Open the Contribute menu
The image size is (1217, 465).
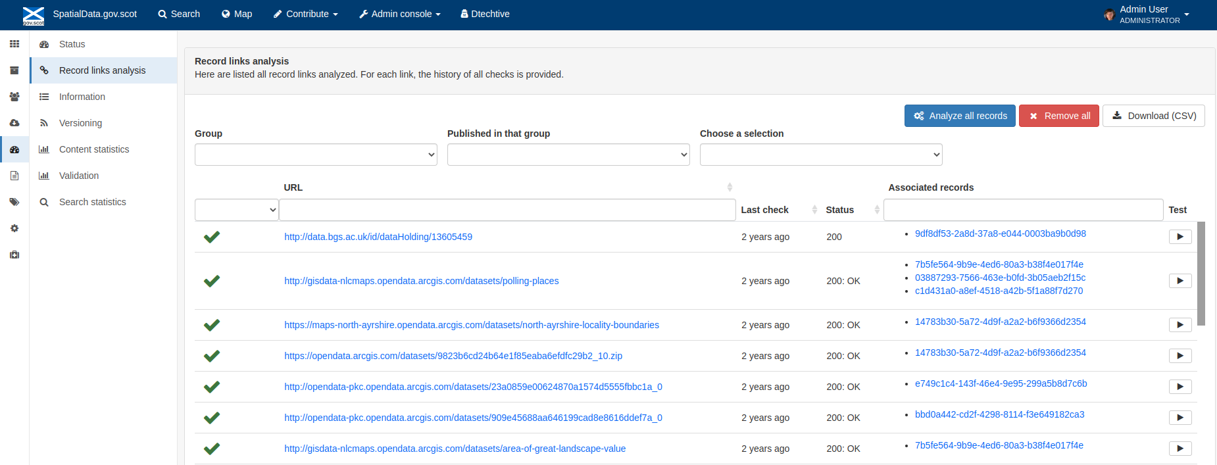click(x=306, y=14)
